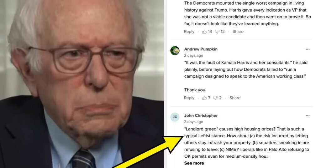Open options menu for John Christopher's comment

point(308,116)
